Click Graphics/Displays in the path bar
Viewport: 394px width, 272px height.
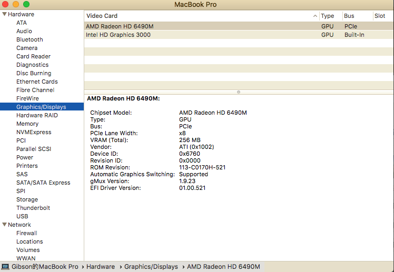pos(151,267)
